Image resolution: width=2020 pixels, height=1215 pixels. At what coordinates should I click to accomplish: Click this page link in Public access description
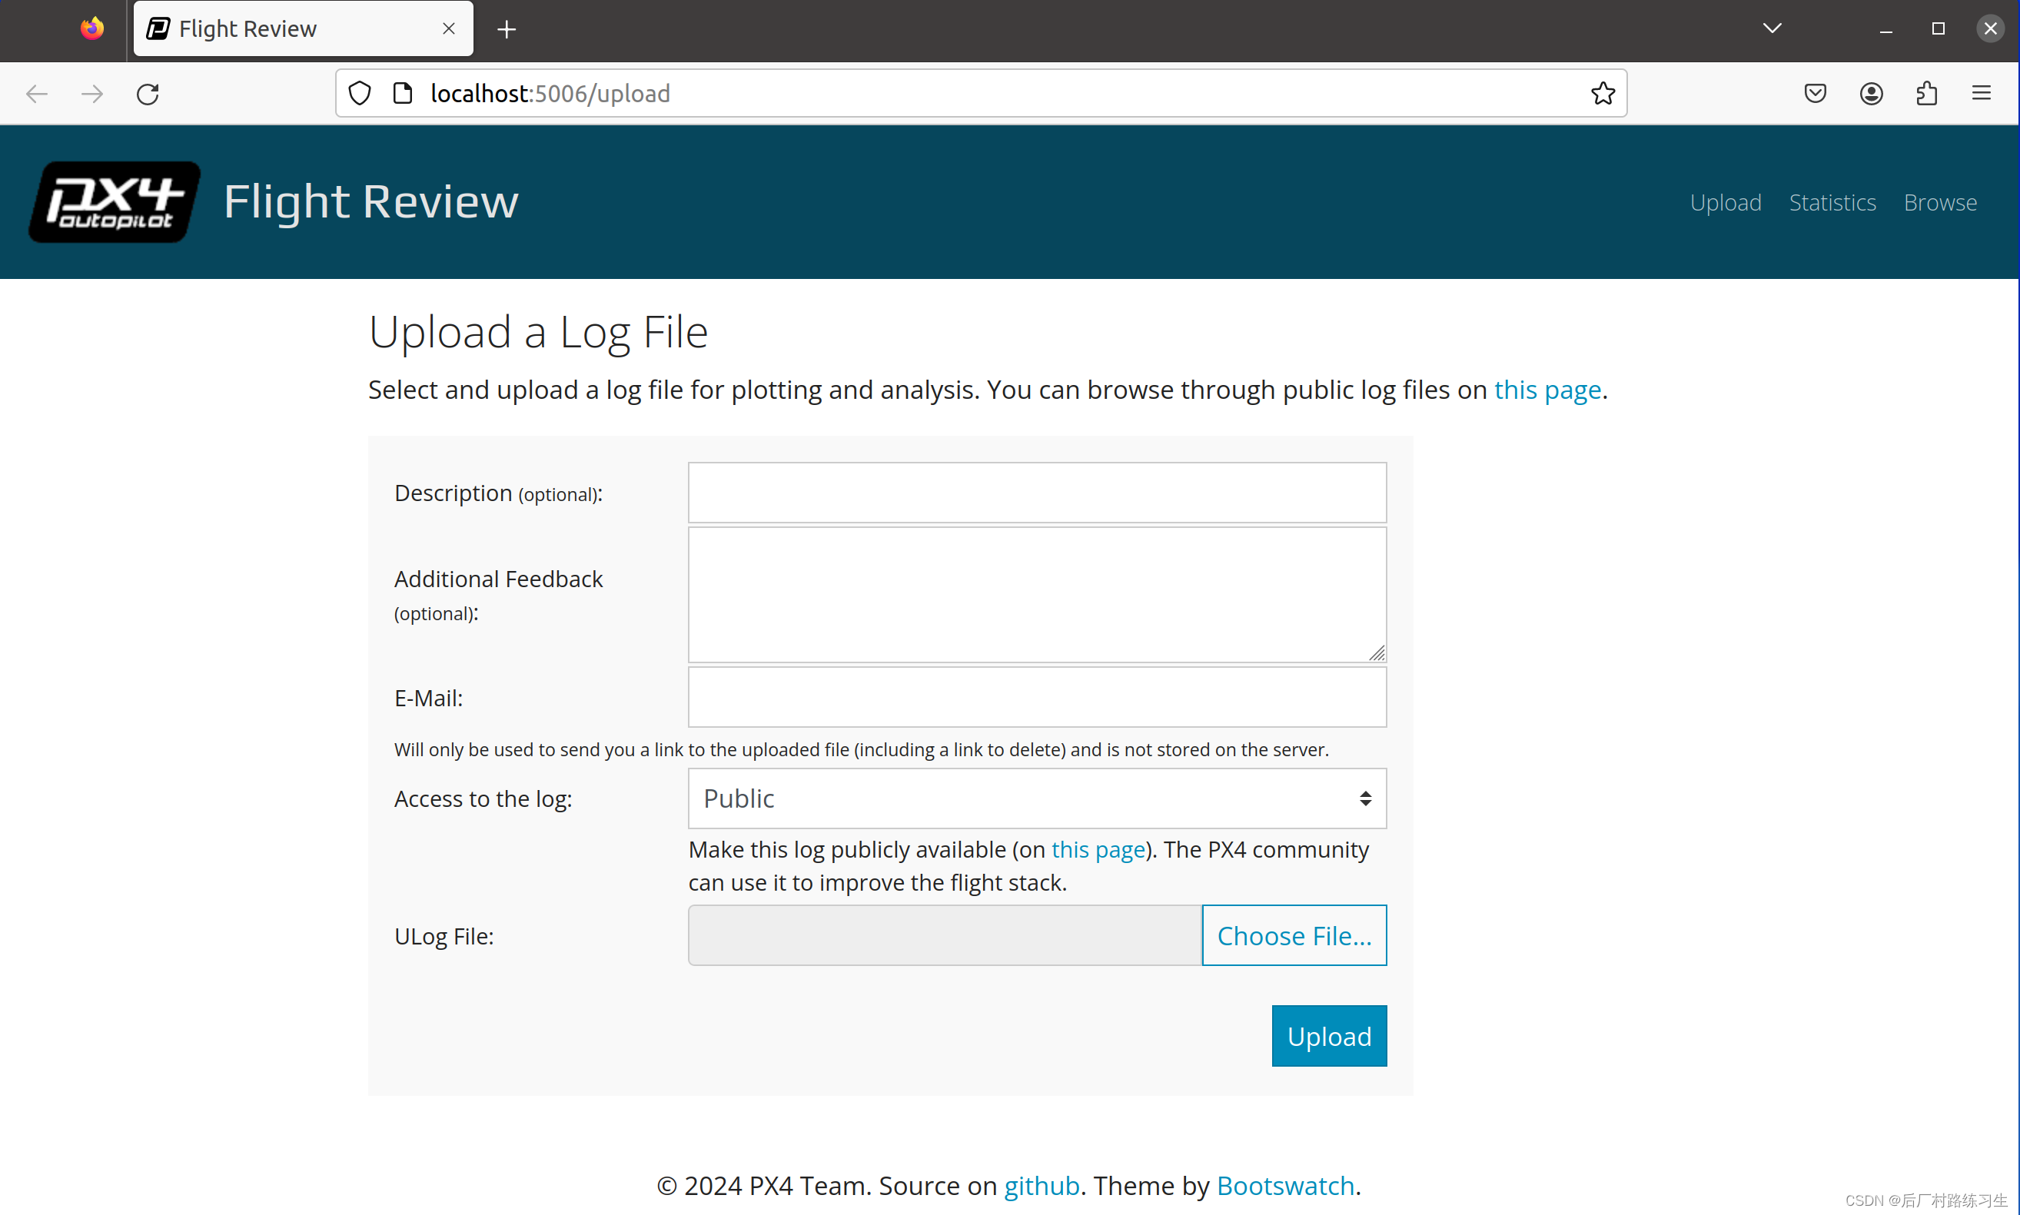tap(1097, 850)
